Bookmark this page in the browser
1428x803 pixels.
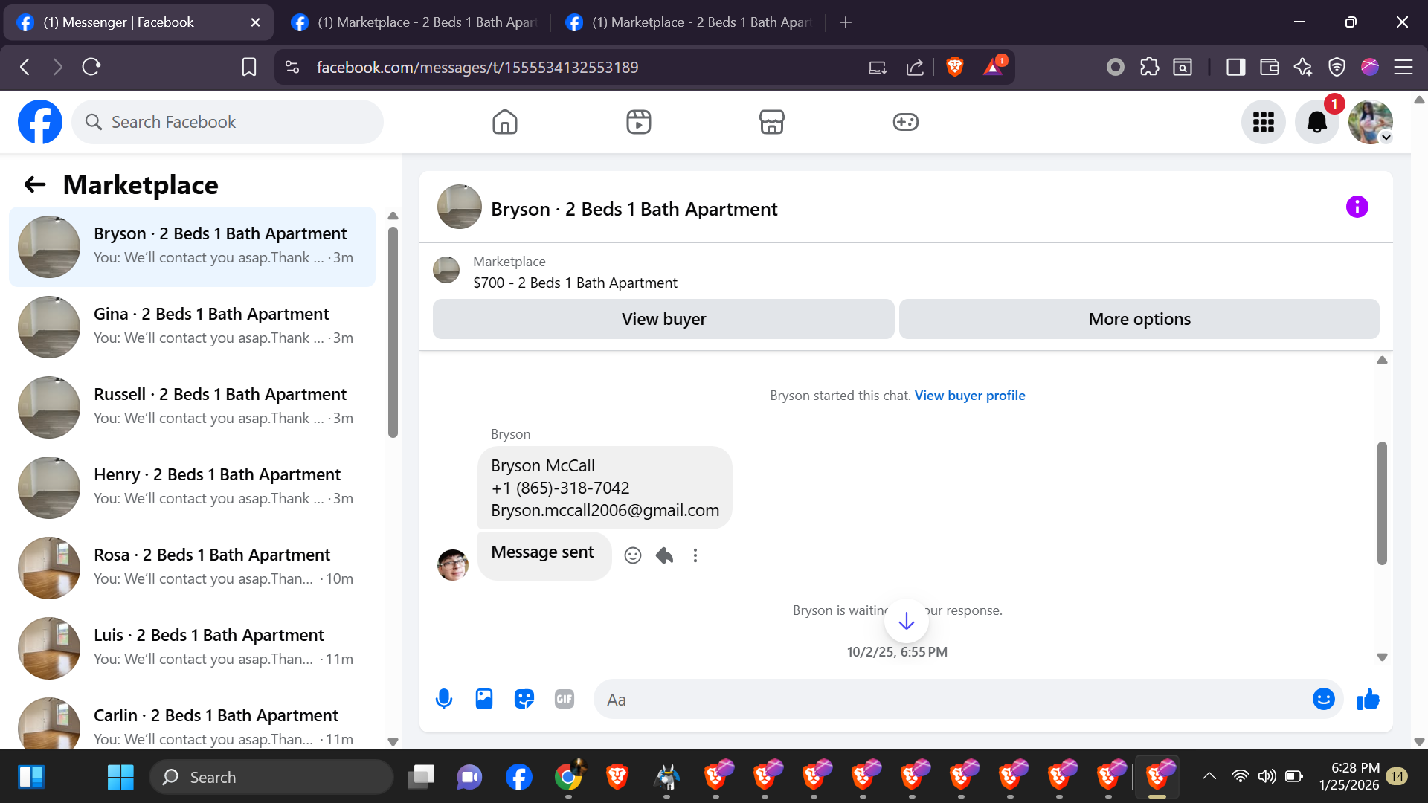pos(249,67)
